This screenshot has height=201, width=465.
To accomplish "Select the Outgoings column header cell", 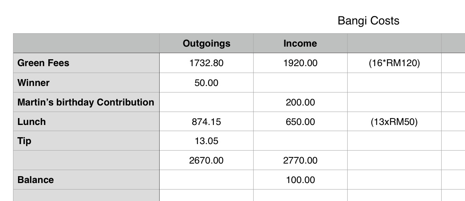I will [x=206, y=44].
